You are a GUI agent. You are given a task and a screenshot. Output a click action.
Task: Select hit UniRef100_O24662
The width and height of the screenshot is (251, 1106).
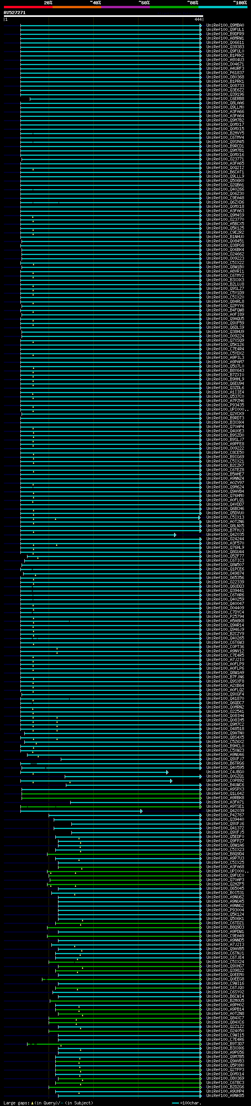click(225, 254)
